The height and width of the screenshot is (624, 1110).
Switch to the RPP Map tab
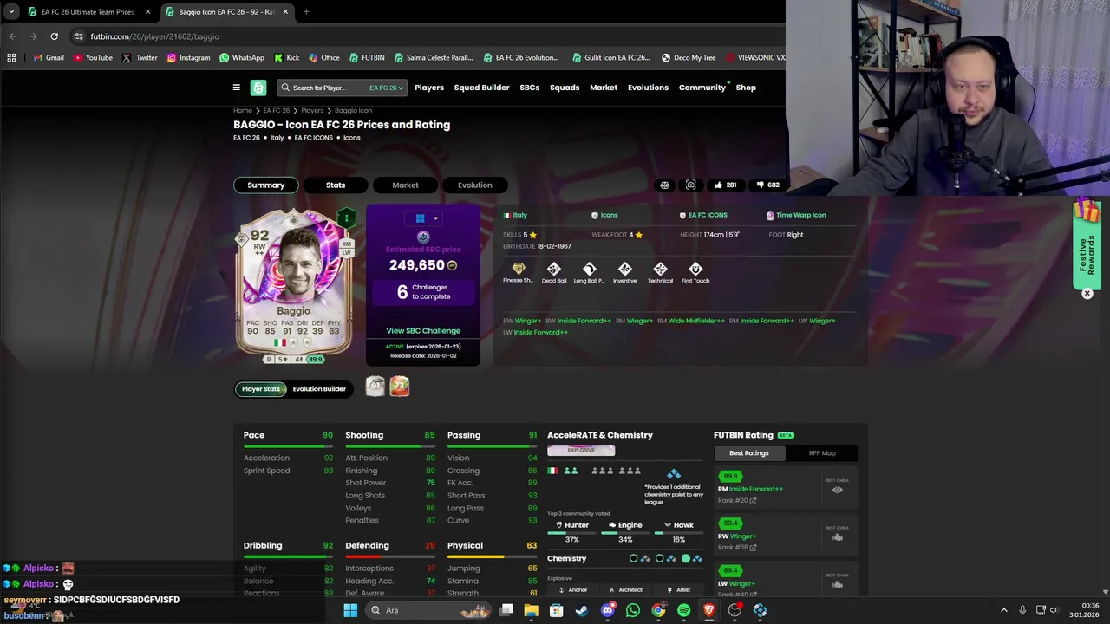tap(822, 453)
